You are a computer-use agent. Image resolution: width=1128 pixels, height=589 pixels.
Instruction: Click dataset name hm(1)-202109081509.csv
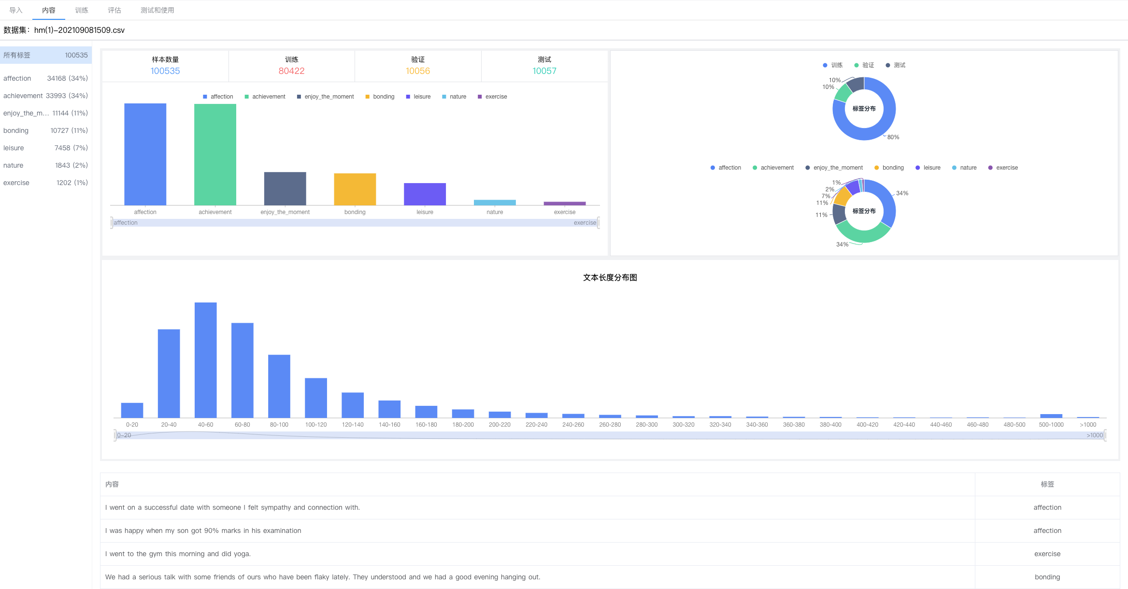pyautogui.click(x=79, y=30)
